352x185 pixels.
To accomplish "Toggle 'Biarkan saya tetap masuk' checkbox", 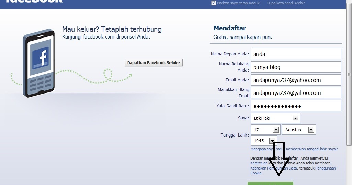I will [213, 3].
